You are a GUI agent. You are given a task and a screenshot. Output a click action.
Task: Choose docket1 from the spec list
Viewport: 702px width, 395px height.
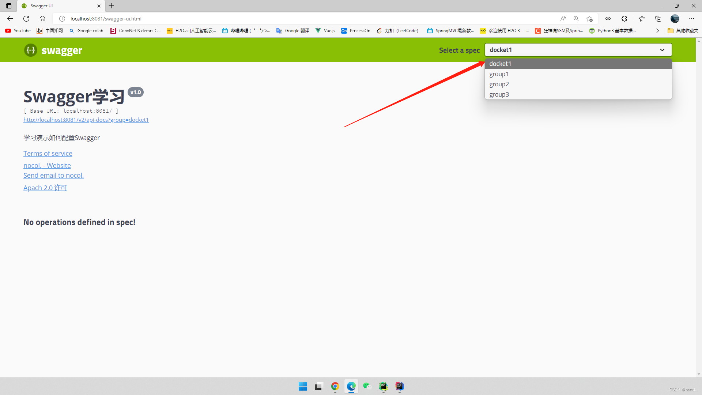tap(578, 64)
